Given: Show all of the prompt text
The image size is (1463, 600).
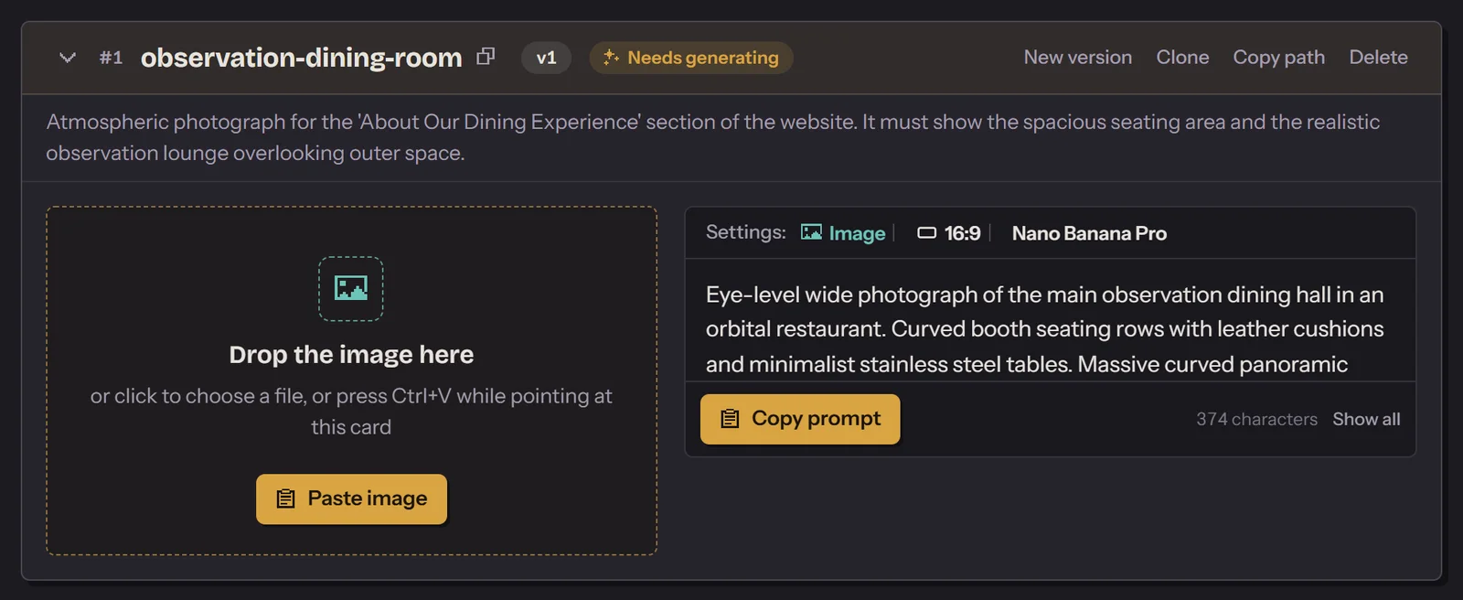Looking at the screenshot, I should click(x=1366, y=419).
